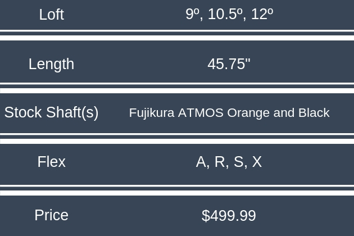Click the word Black in shaft description
Image resolution: width=354 pixels, height=236 pixels.
pos(314,113)
